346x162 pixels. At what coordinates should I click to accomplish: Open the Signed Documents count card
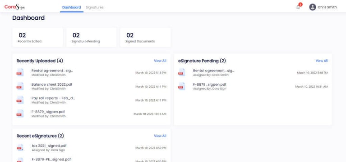pos(145,37)
